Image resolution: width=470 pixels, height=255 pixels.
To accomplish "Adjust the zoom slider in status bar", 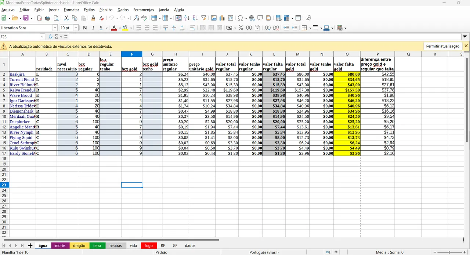I will point(449,252).
